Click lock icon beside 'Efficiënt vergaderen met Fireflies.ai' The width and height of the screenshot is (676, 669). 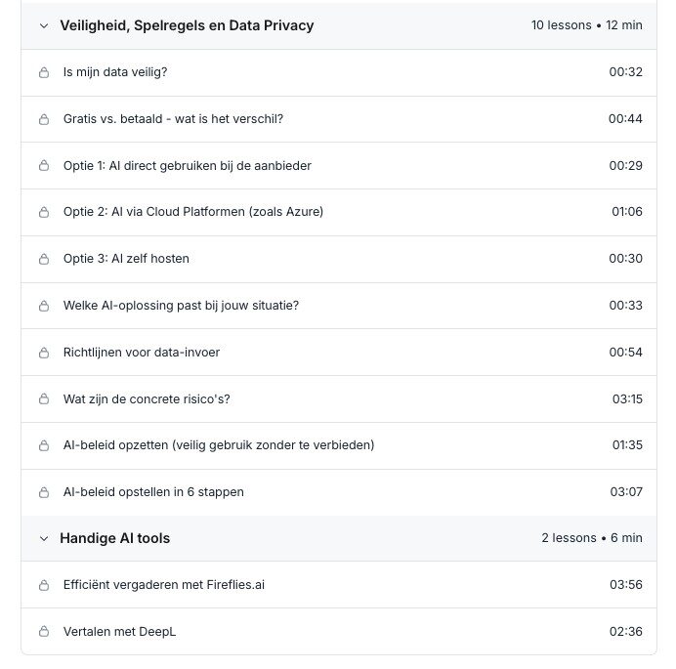(43, 585)
